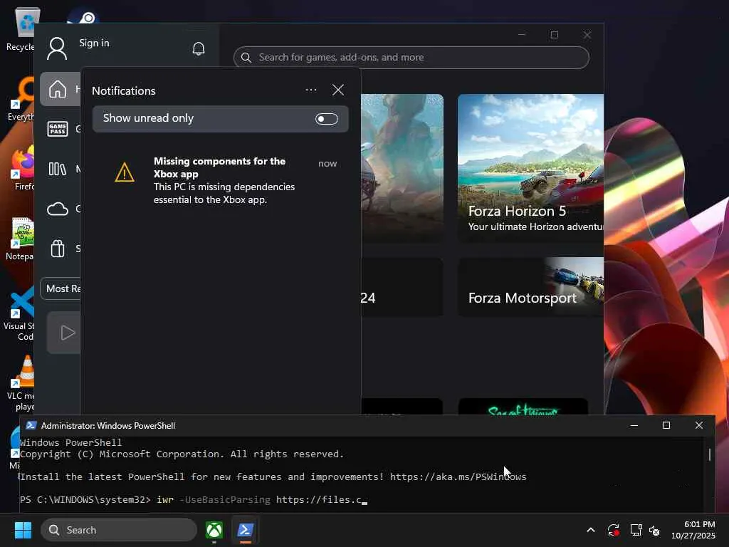Open the Game Pass sidebar icon
This screenshot has height=547, width=729.
58,129
